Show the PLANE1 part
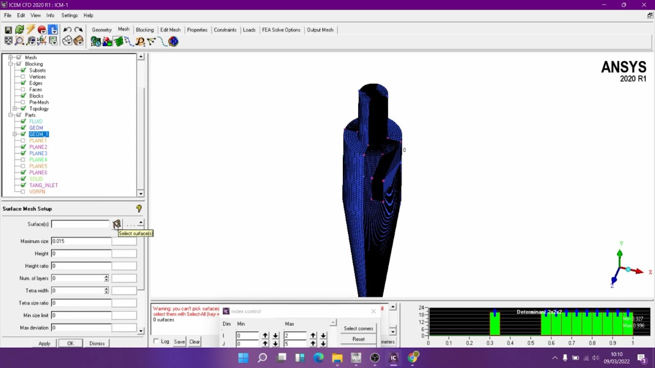This screenshot has height=368, width=655. click(x=23, y=141)
